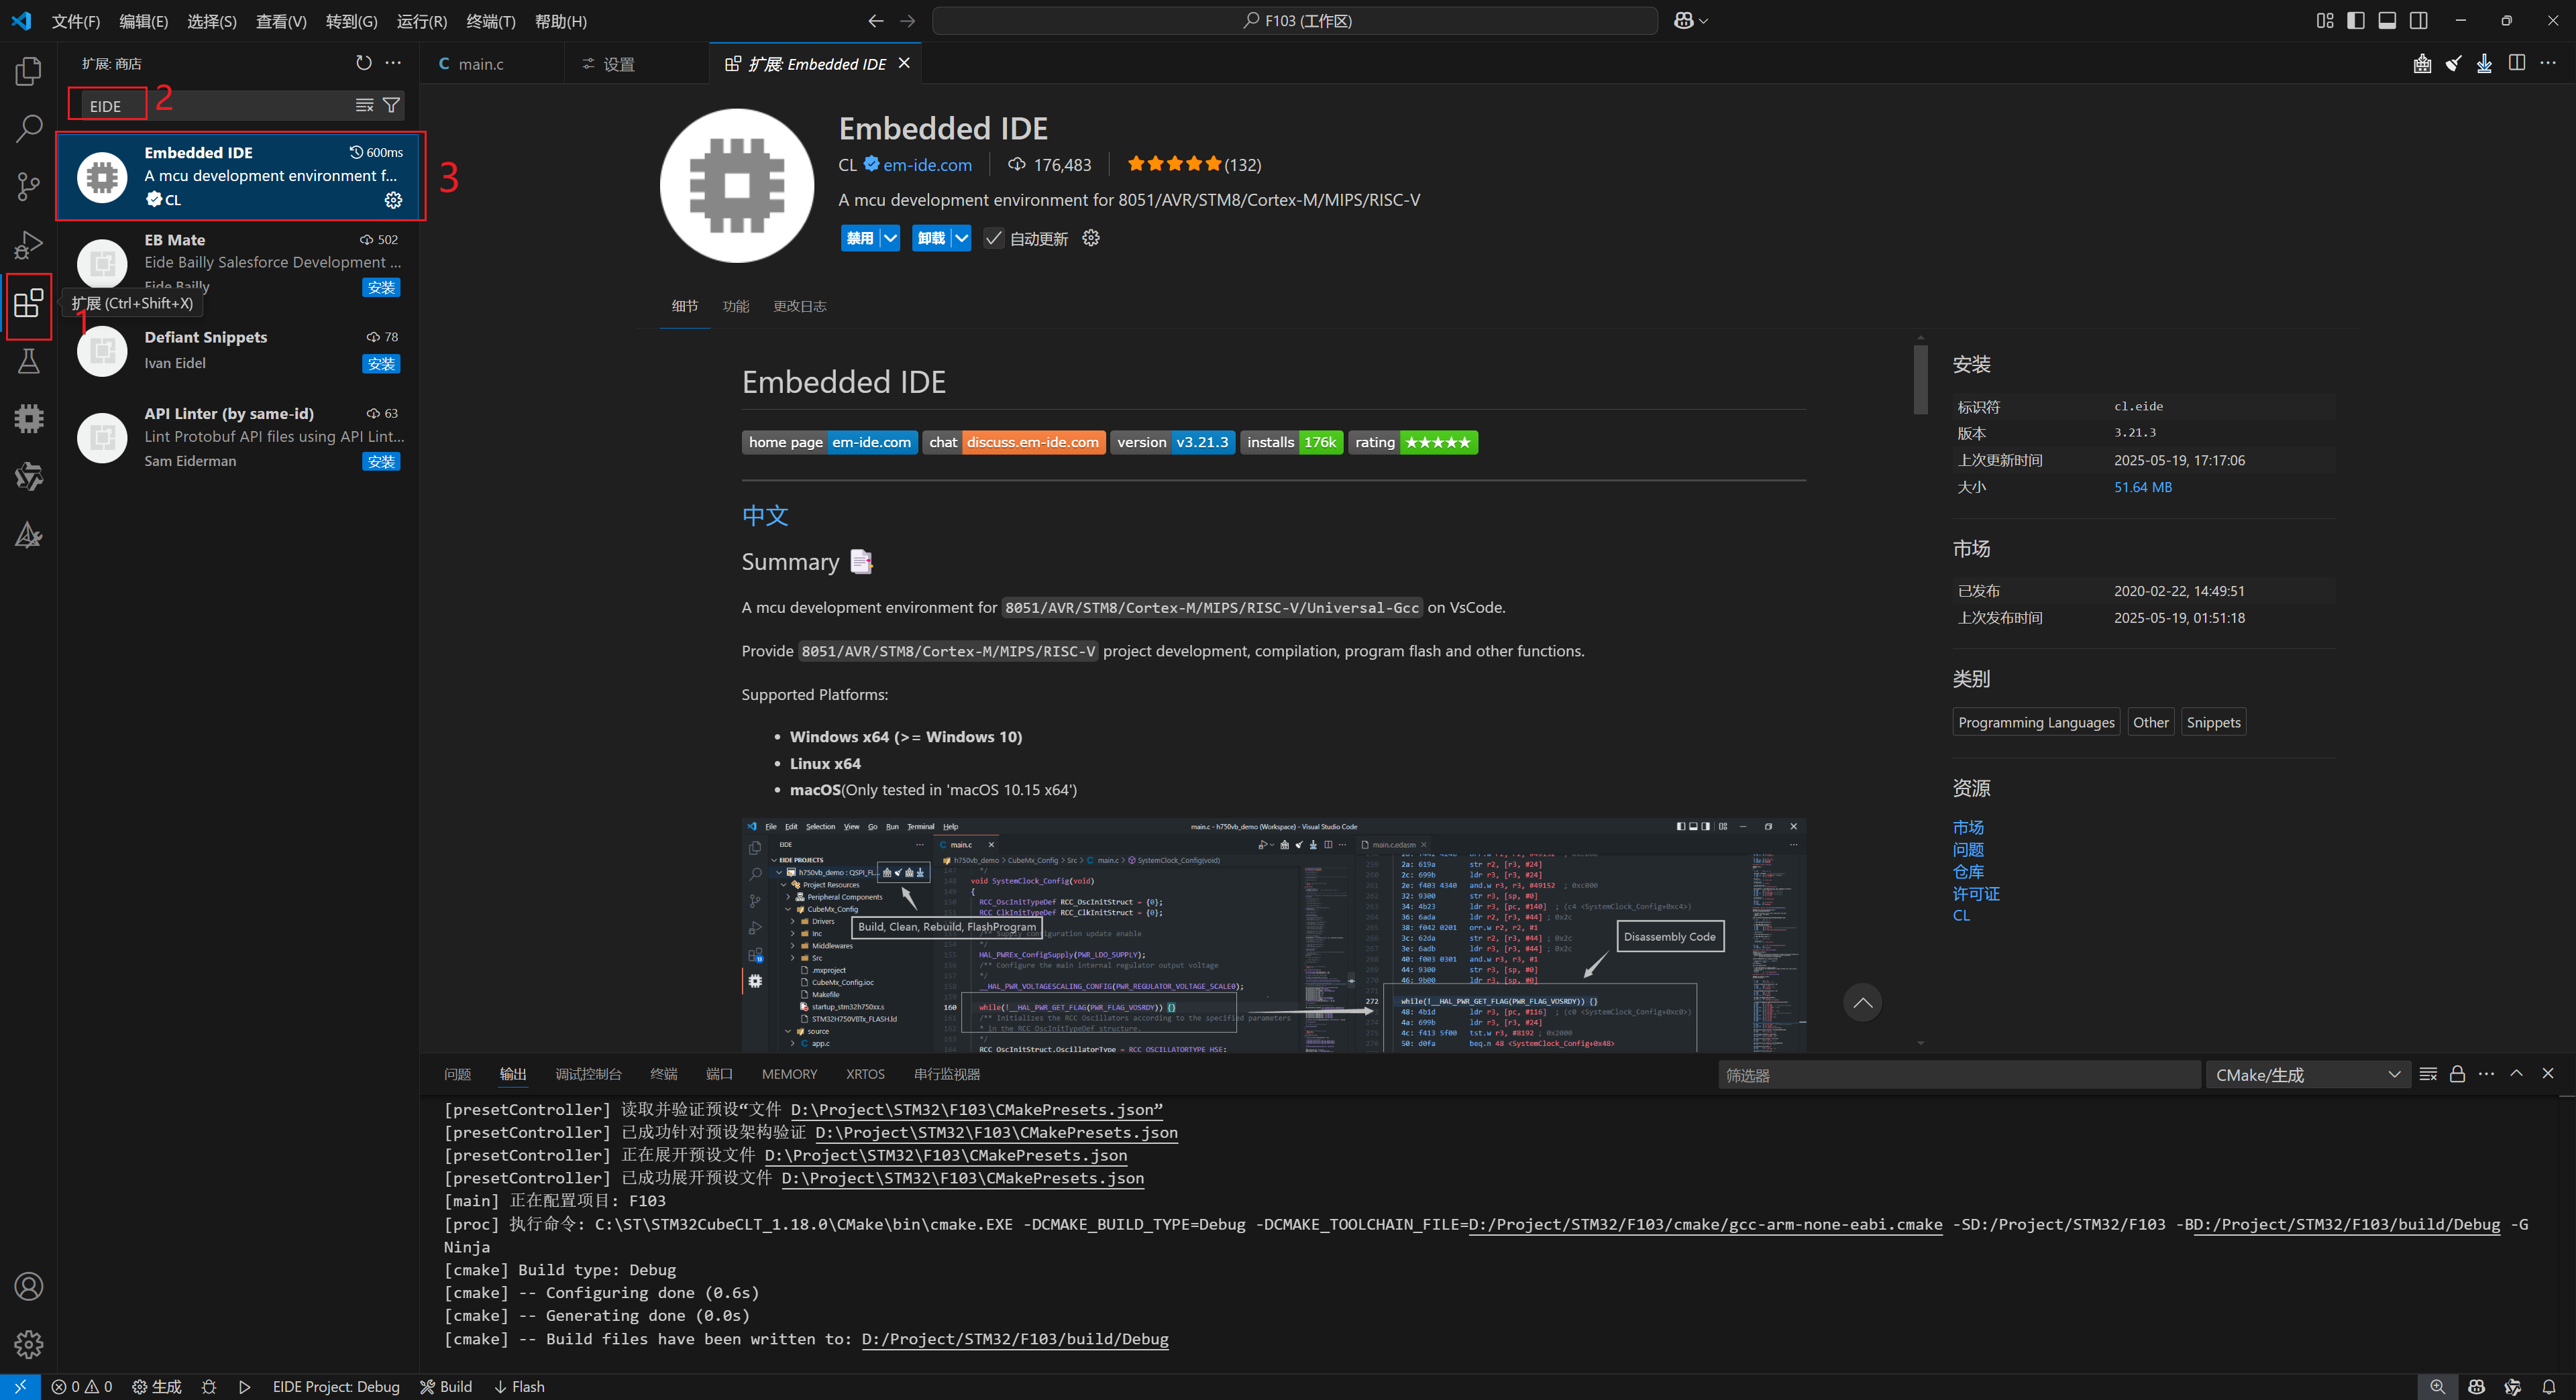Screen dimensions: 2576x1400
Task: Click the scroll-to-top round button
Action: click(1862, 1002)
